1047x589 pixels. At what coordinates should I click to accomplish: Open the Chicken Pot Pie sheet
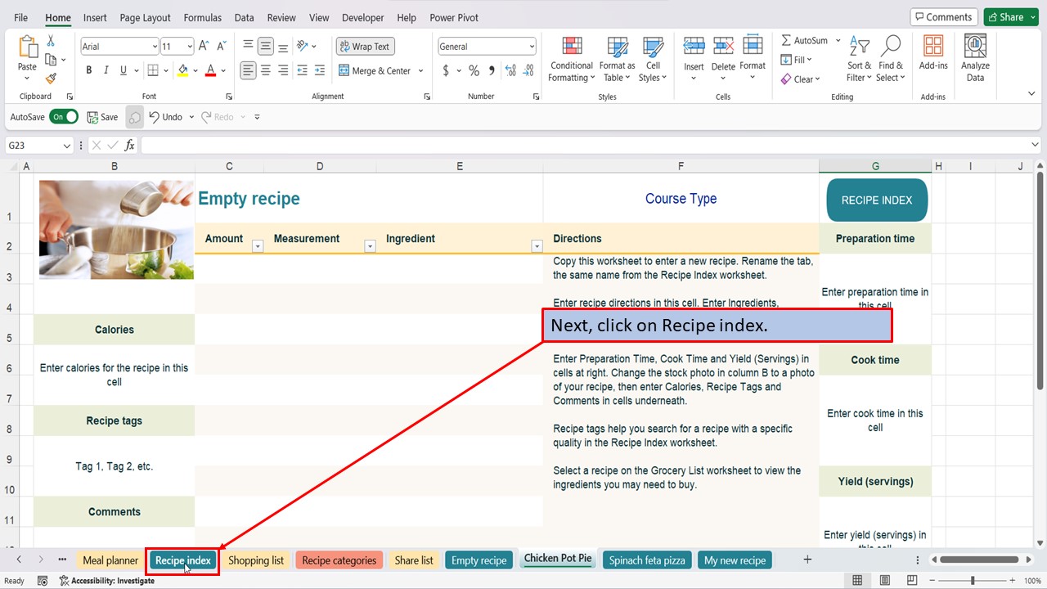557,560
